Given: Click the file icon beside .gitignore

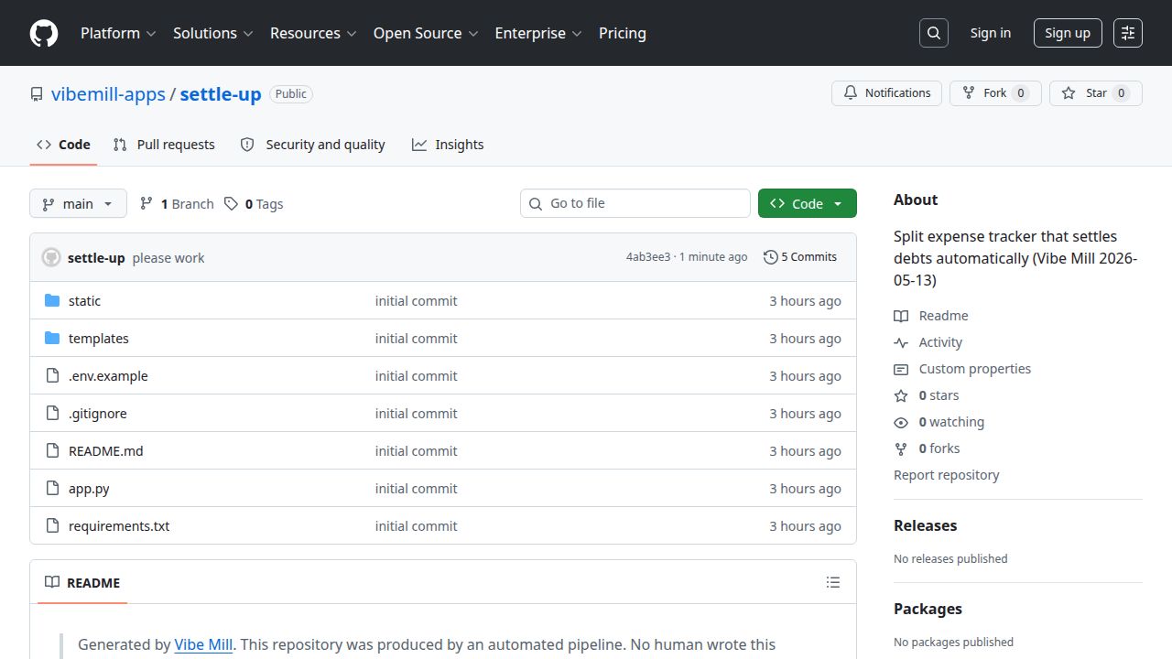Looking at the screenshot, I should click(x=52, y=414).
